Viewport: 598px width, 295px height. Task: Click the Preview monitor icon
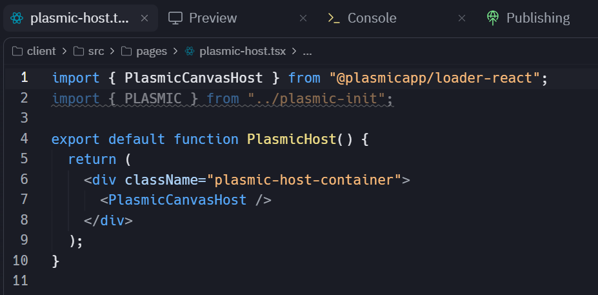(x=175, y=18)
